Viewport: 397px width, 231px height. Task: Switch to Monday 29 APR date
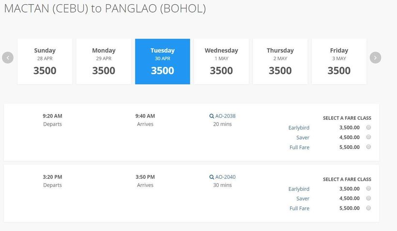(x=104, y=61)
